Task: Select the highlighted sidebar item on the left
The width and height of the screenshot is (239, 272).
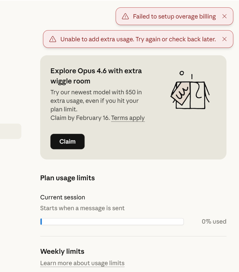Action: tap(11, 131)
